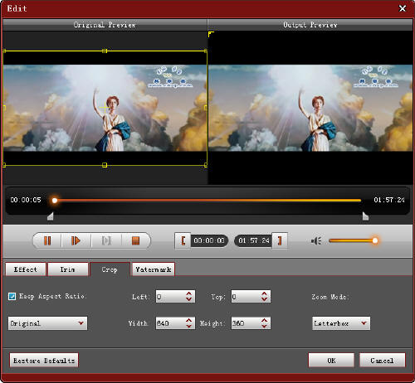415x383 pixels.
Task: Click the start time field 00:00:00
Action: tap(209, 240)
